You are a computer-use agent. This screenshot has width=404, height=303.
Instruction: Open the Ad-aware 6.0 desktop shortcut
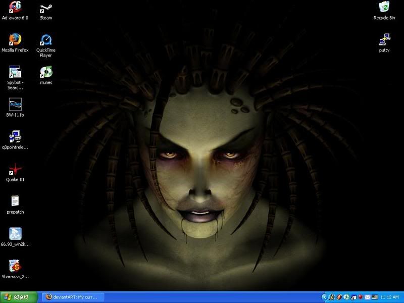click(x=15, y=10)
